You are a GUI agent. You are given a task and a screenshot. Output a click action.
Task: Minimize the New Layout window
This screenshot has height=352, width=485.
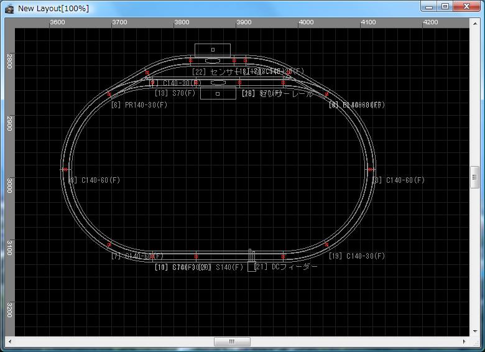(x=428, y=6)
